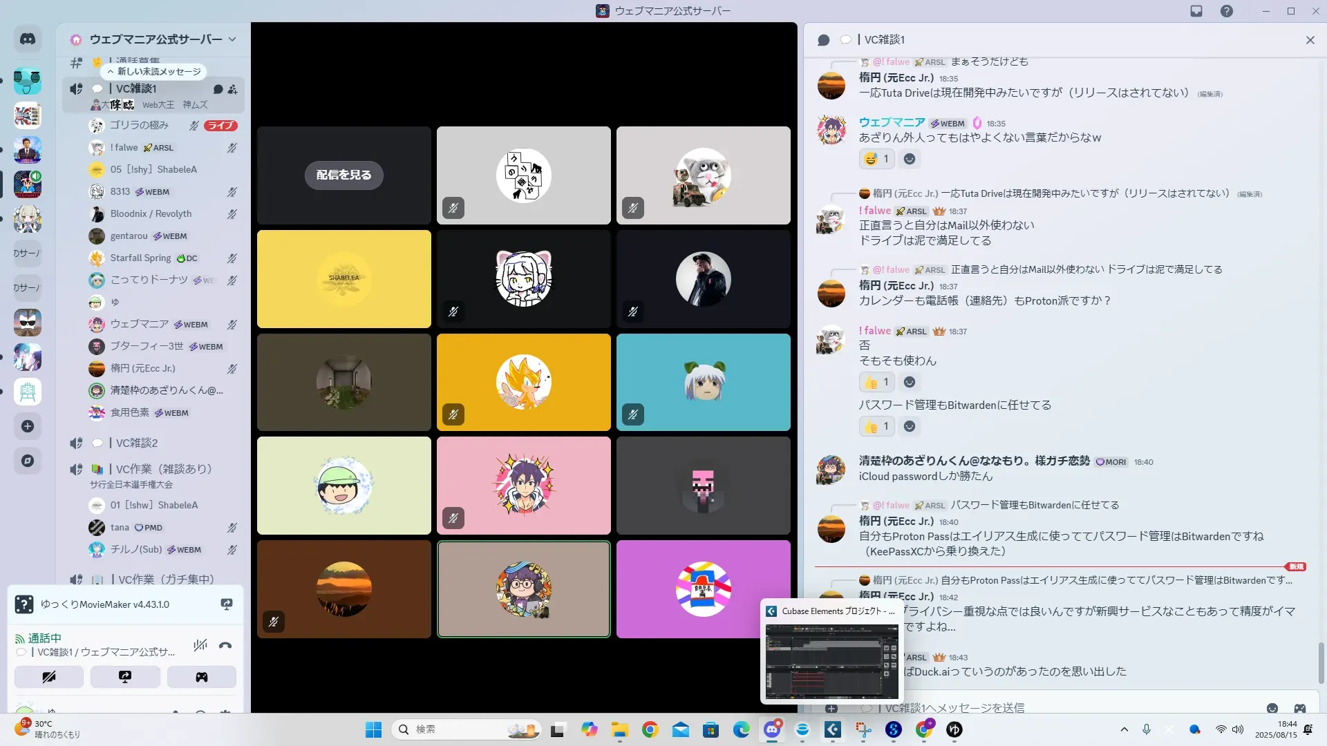This screenshot has width=1327, height=746.
Task: Open the activity game controller button
Action: pyautogui.click(x=201, y=677)
